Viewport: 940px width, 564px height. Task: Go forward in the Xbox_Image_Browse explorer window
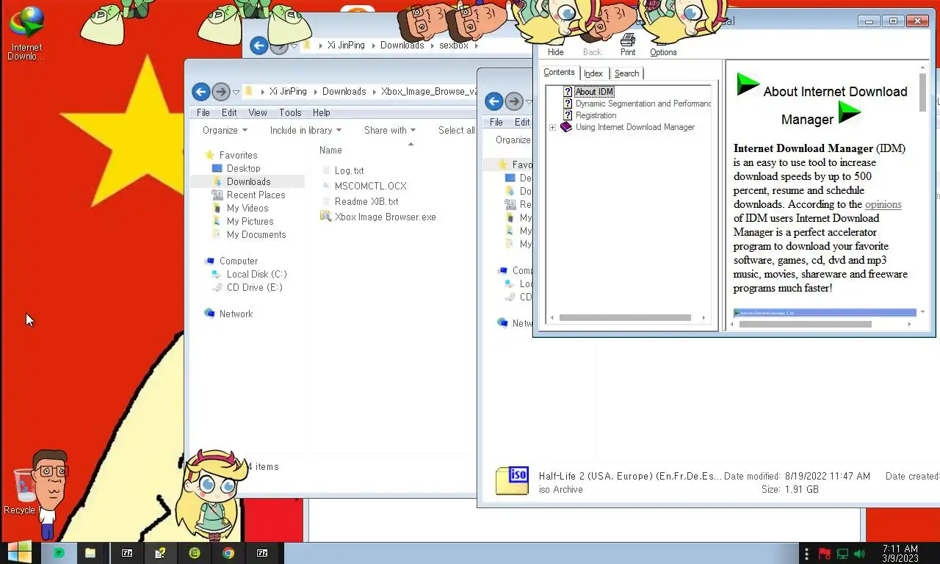pos(221,92)
